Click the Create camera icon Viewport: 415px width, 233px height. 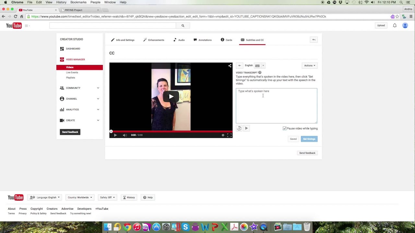click(x=62, y=120)
